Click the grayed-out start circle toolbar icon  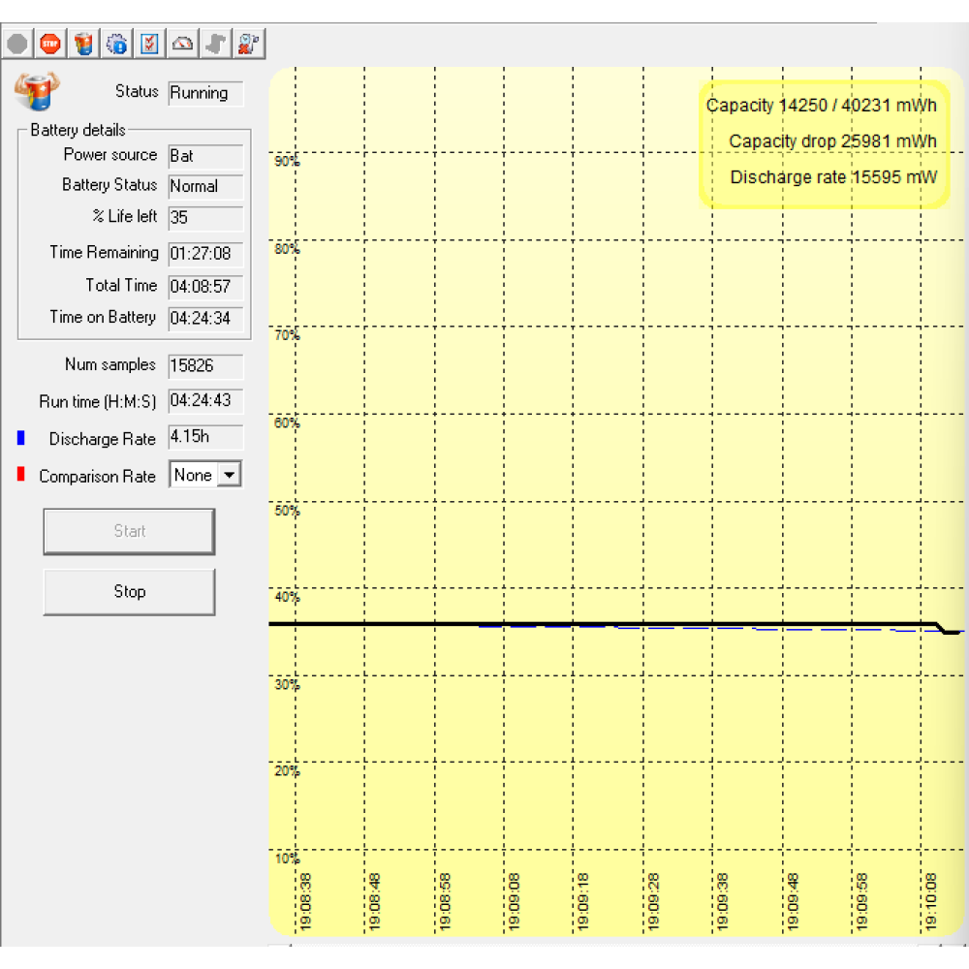click(17, 44)
